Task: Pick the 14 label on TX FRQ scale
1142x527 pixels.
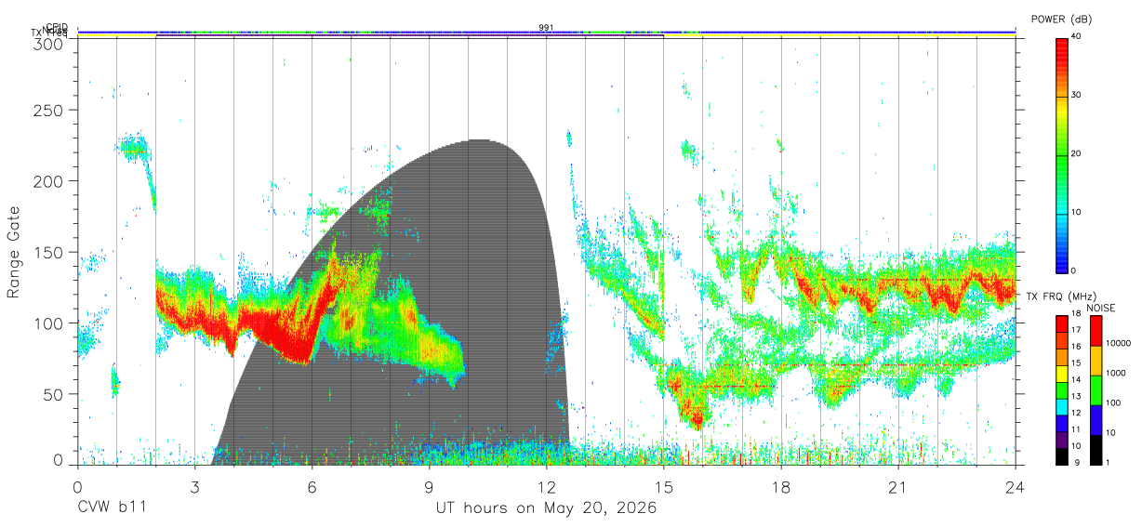Action: (1077, 380)
